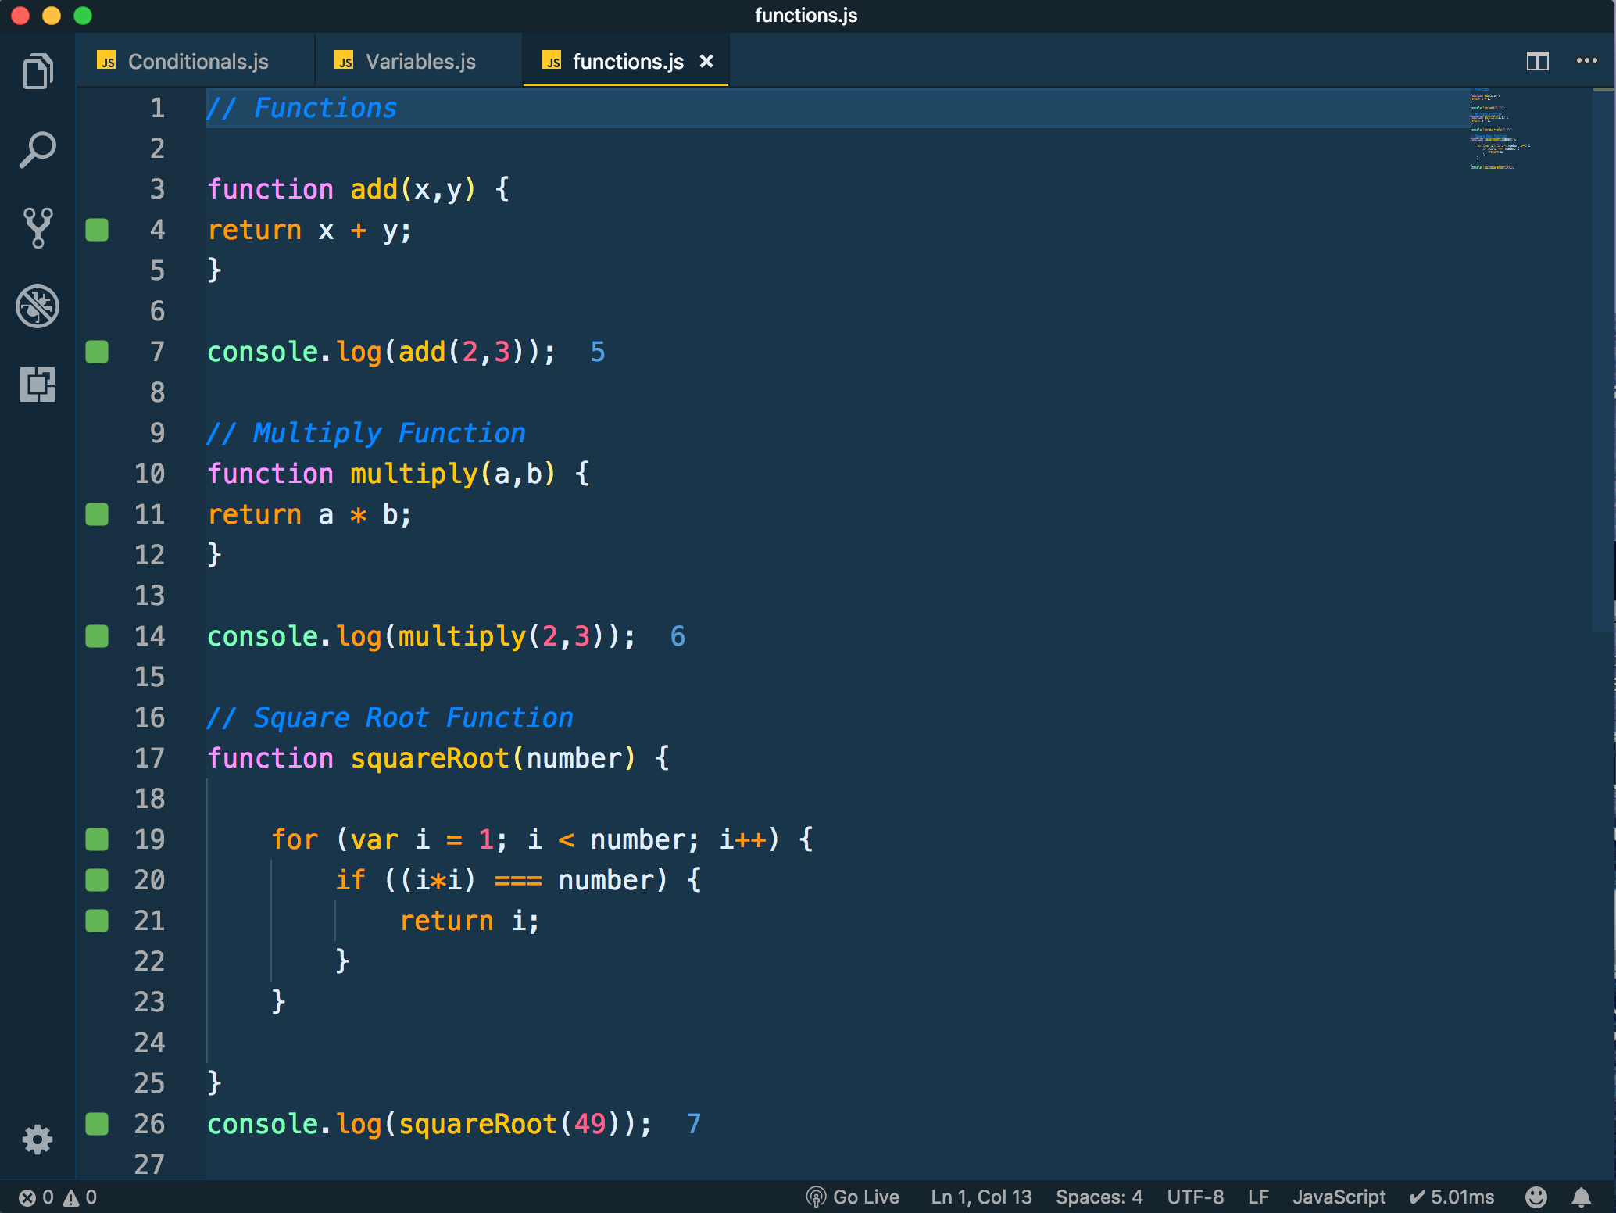Image resolution: width=1616 pixels, height=1213 pixels.
Task: Click the inline result 7 on line 26
Action: [x=694, y=1124]
